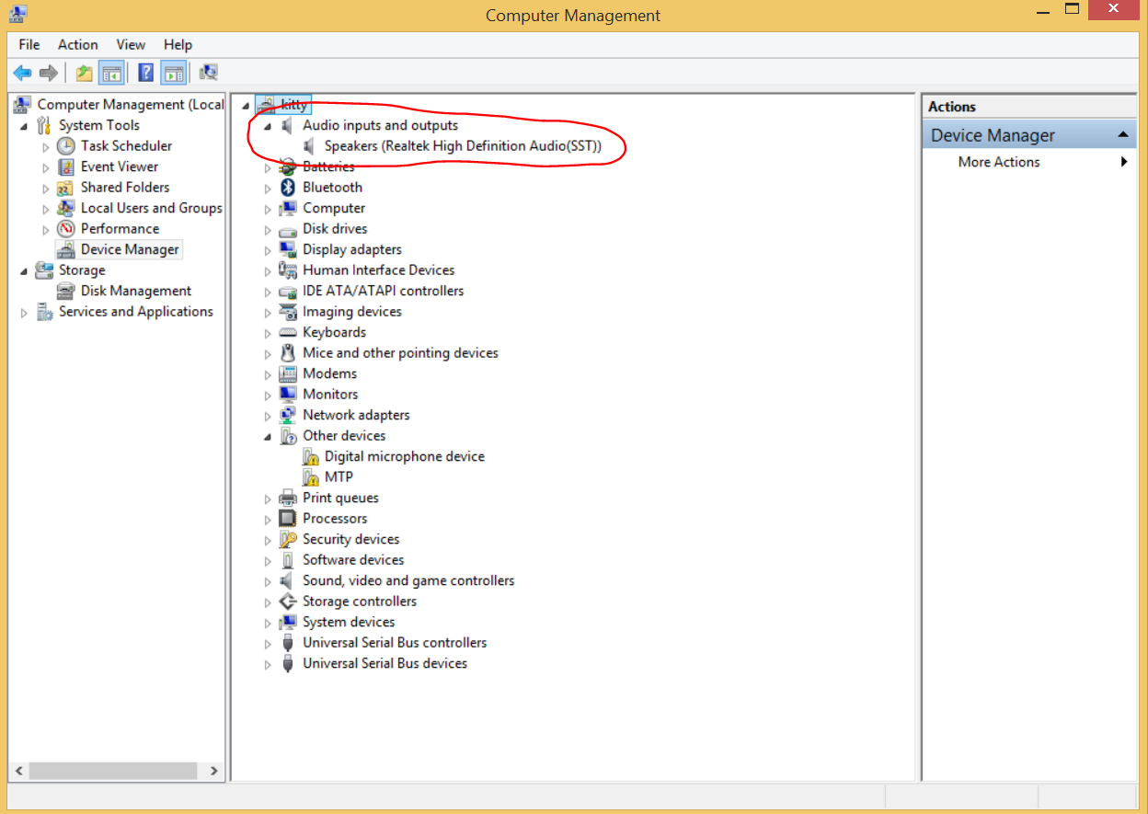The image size is (1148, 814).
Task: Collapse the Storage tree node
Action: [x=24, y=271]
